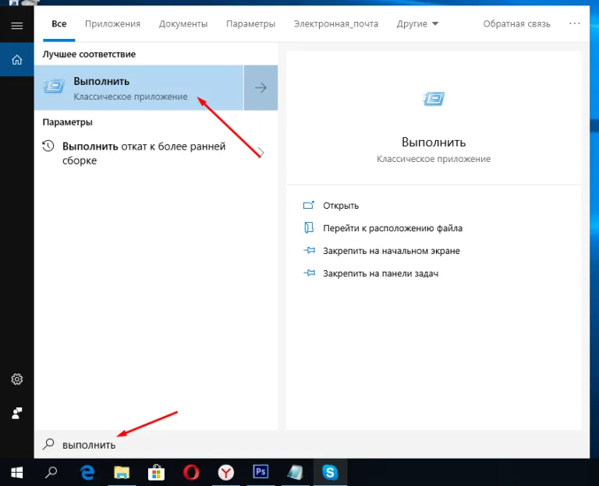Screen dimensions: 599x486
Task: Open Yandex Browser from taskbar
Action: pyautogui.click(x=225, y=473)
